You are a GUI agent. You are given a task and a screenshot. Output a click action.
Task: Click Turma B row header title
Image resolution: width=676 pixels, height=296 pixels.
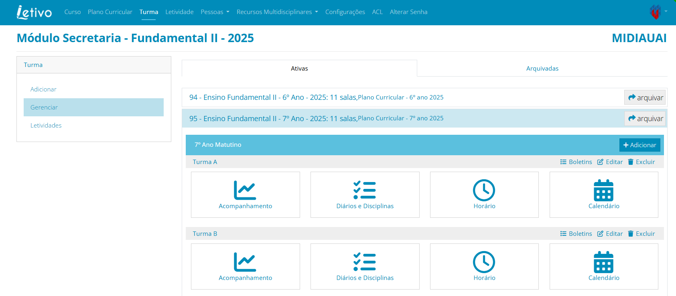click(205, 234)
